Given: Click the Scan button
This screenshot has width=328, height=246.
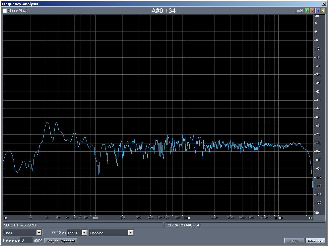Looking at the screenshot, I should tap(294, 241).
